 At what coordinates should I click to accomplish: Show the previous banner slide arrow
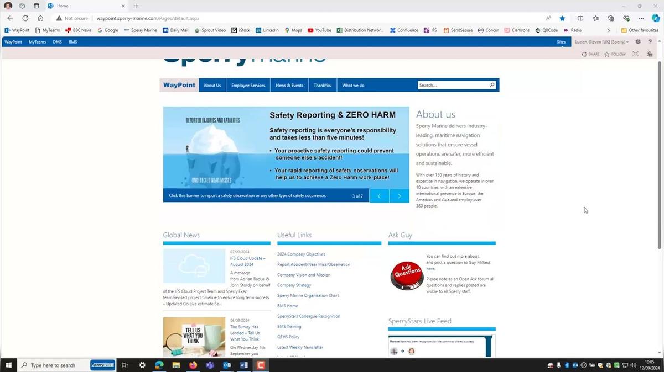tap(379, 196)
